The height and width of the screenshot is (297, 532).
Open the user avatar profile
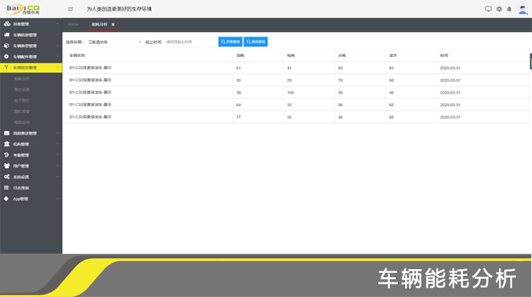pos(521,9)
